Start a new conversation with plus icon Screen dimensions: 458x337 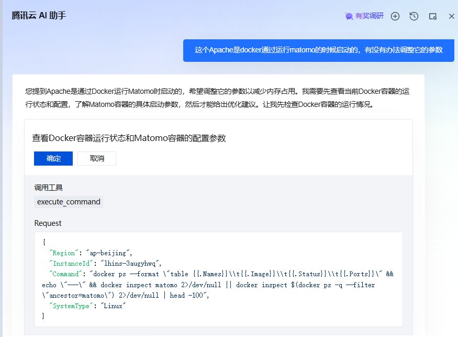(395, 16)
